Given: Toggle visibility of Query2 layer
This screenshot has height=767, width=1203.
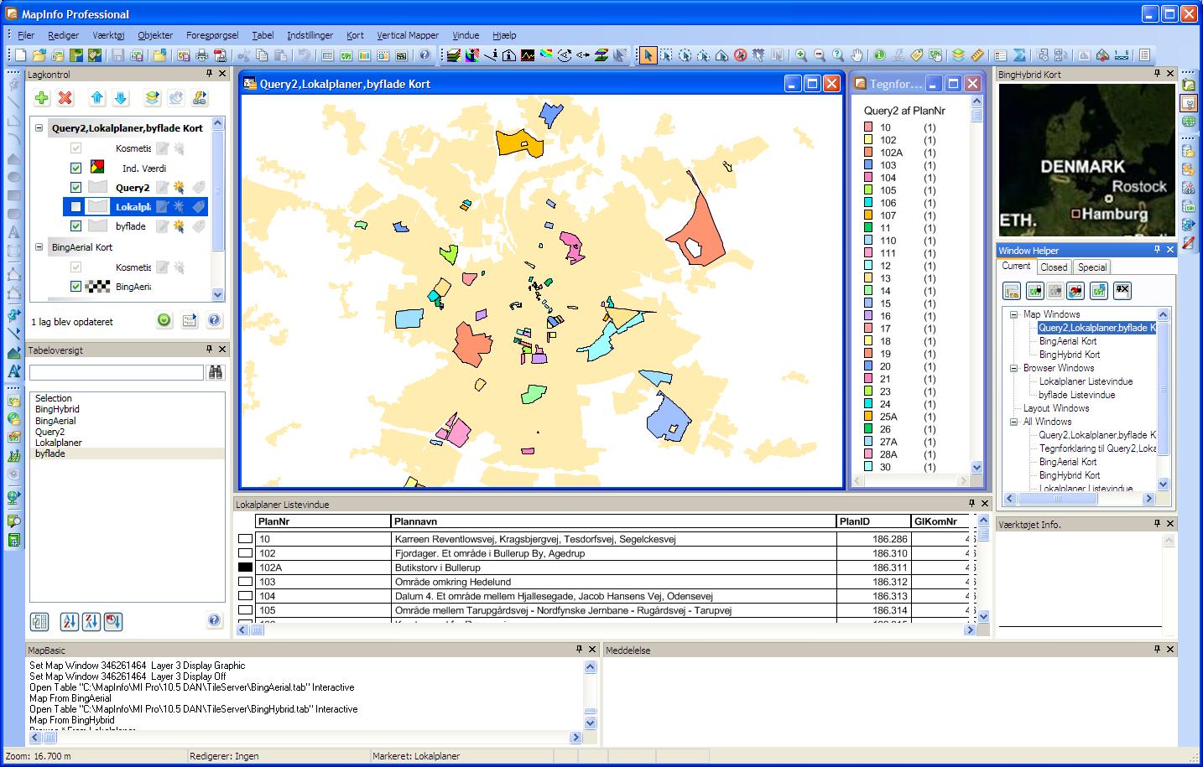Looking at the screenshot, I should 76,188.
